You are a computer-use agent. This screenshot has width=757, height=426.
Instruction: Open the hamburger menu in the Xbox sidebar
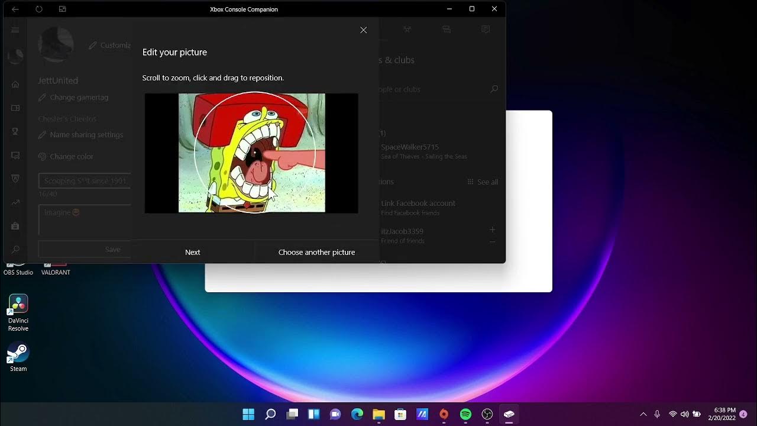click(x=15, y=30)
